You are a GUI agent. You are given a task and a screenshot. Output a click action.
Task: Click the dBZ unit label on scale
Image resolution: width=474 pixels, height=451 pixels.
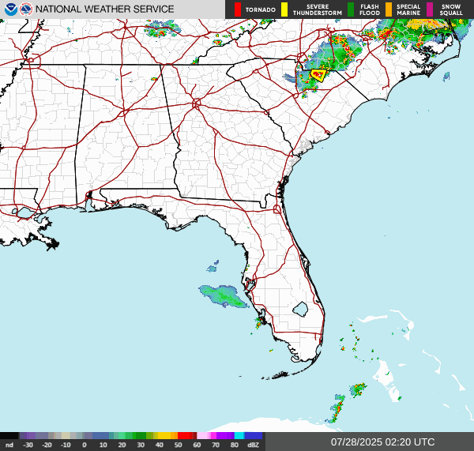click(253, 445)
